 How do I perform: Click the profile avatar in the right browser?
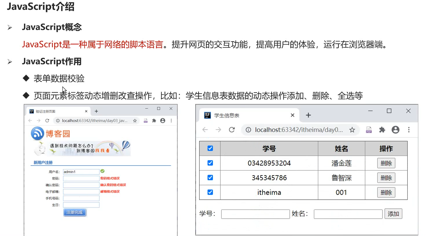click(395, 130)
